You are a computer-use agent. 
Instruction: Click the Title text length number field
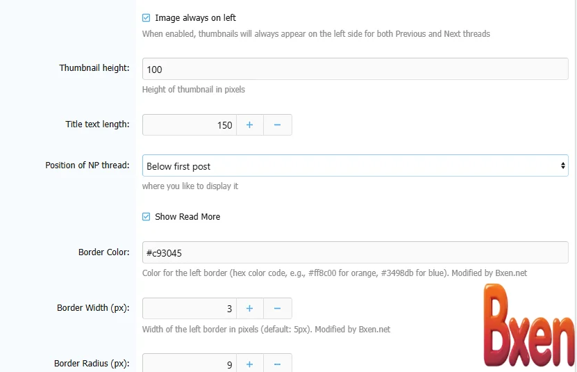click(x=190, y=125)
